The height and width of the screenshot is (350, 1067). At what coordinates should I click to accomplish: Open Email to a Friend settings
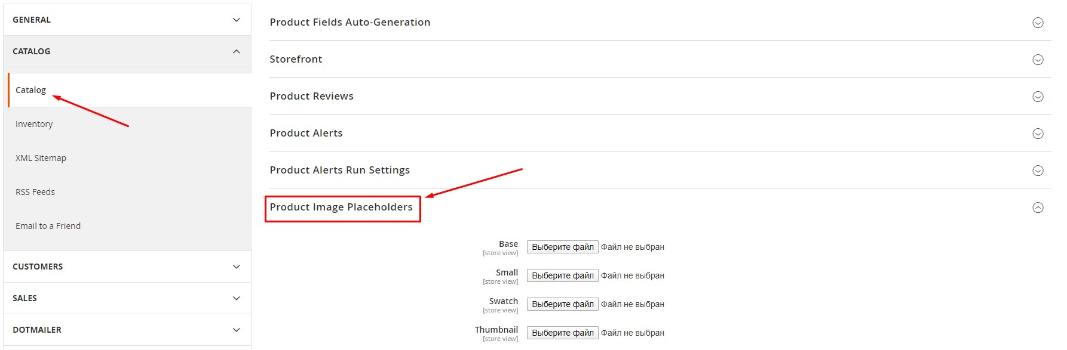click(48, 226)
